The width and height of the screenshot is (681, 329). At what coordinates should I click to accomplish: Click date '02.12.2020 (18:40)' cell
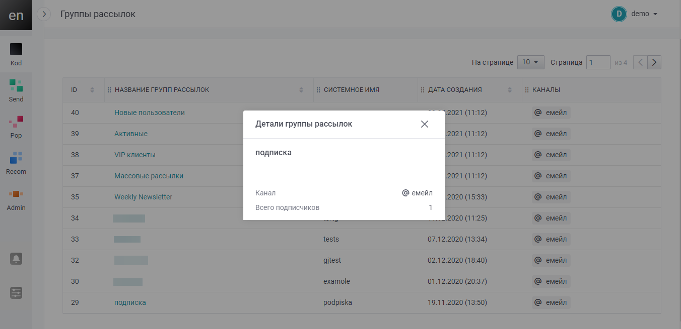click(457, 260)
